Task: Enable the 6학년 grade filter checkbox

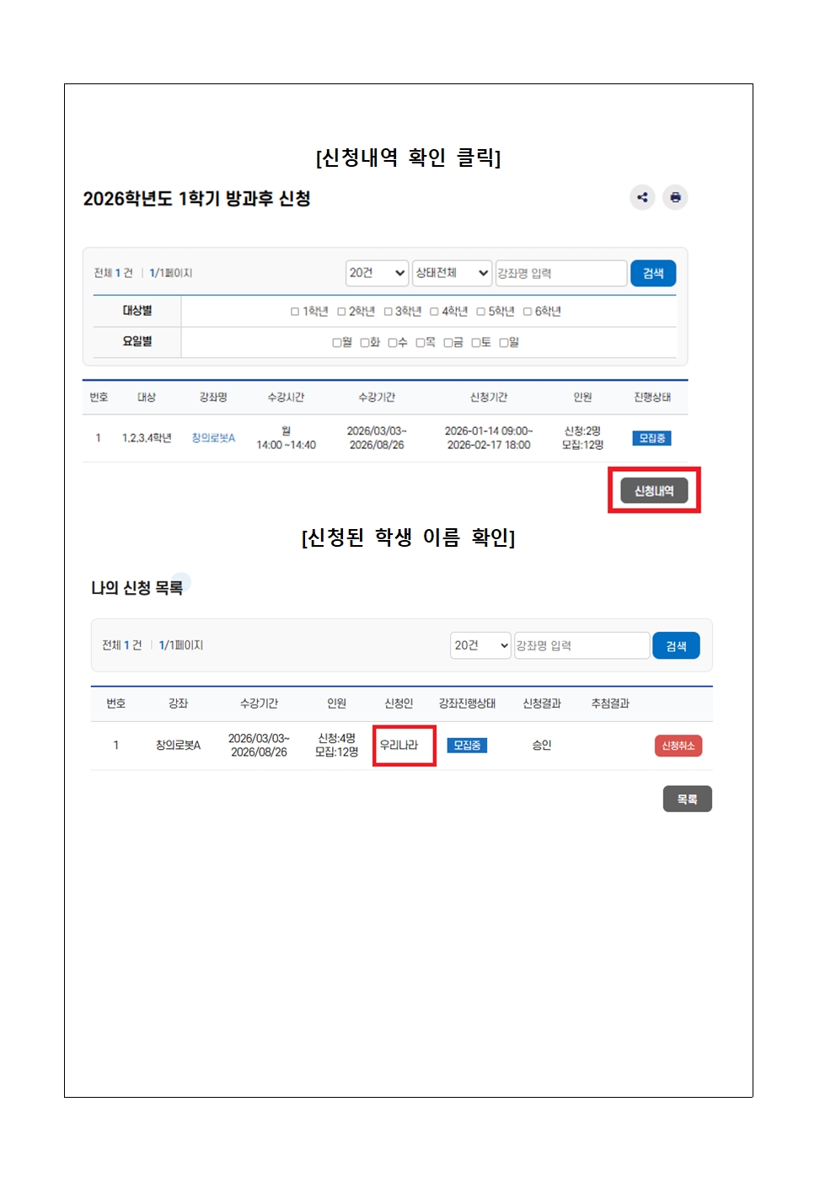Action: pos(528,312)
